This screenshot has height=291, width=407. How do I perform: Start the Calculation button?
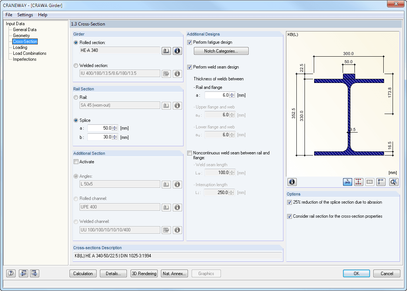83,273
